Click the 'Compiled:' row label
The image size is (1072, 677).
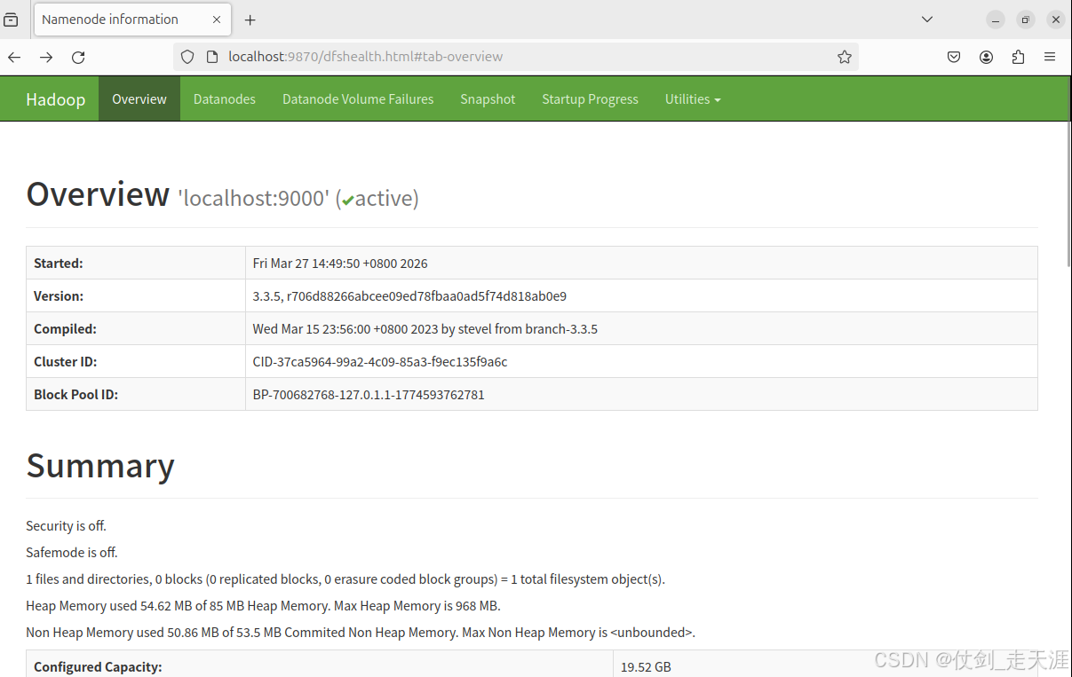point(65,329)
